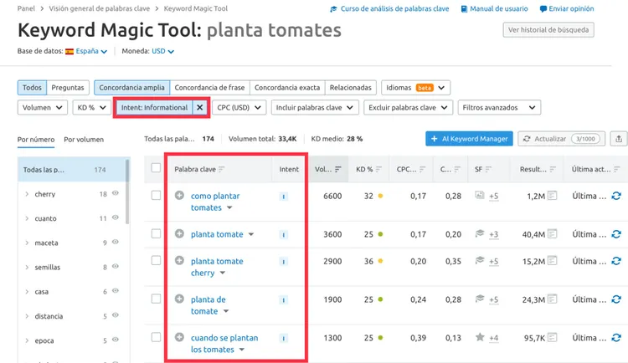The image size is (628, 363).
Task: Open Incluir palabras clave dropdown
Action: 314,107
